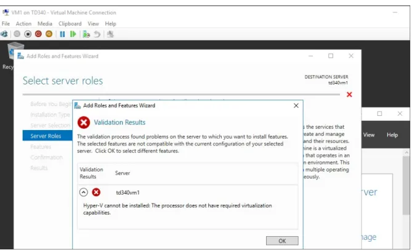The width and height of the screenshot is (412, 251).
Task: Click the DESTINATION SERVER label
Action: point(326,77)
